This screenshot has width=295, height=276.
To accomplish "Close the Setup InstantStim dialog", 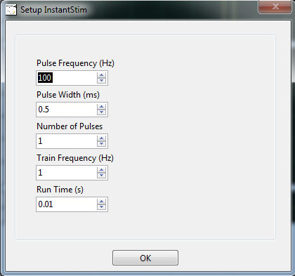I will click(275, 6).
